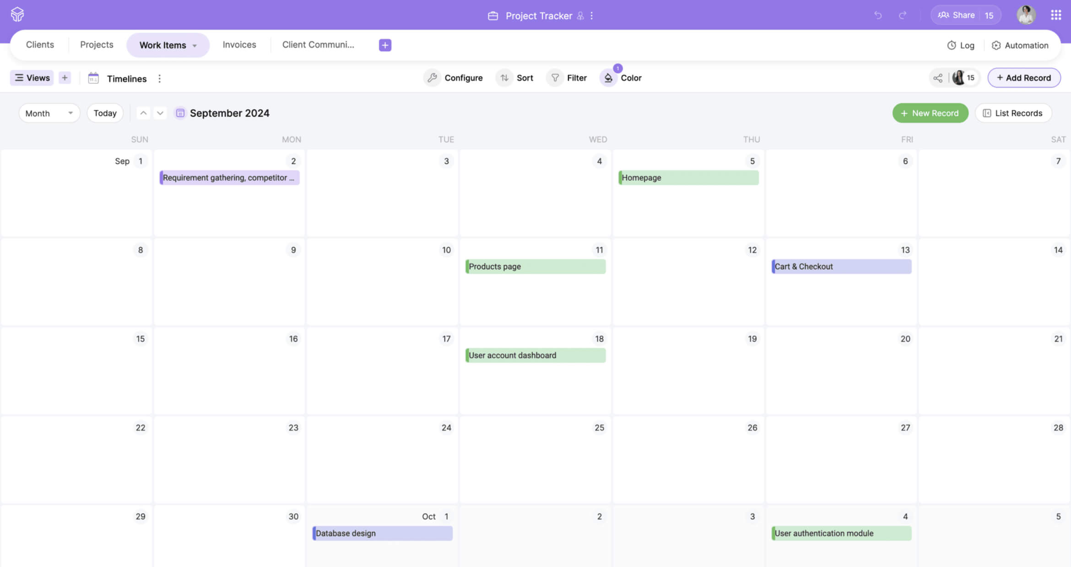Click the redo arrow icon
The image size is (1071, 567).
pyautogui.click(x=902, y=16)
